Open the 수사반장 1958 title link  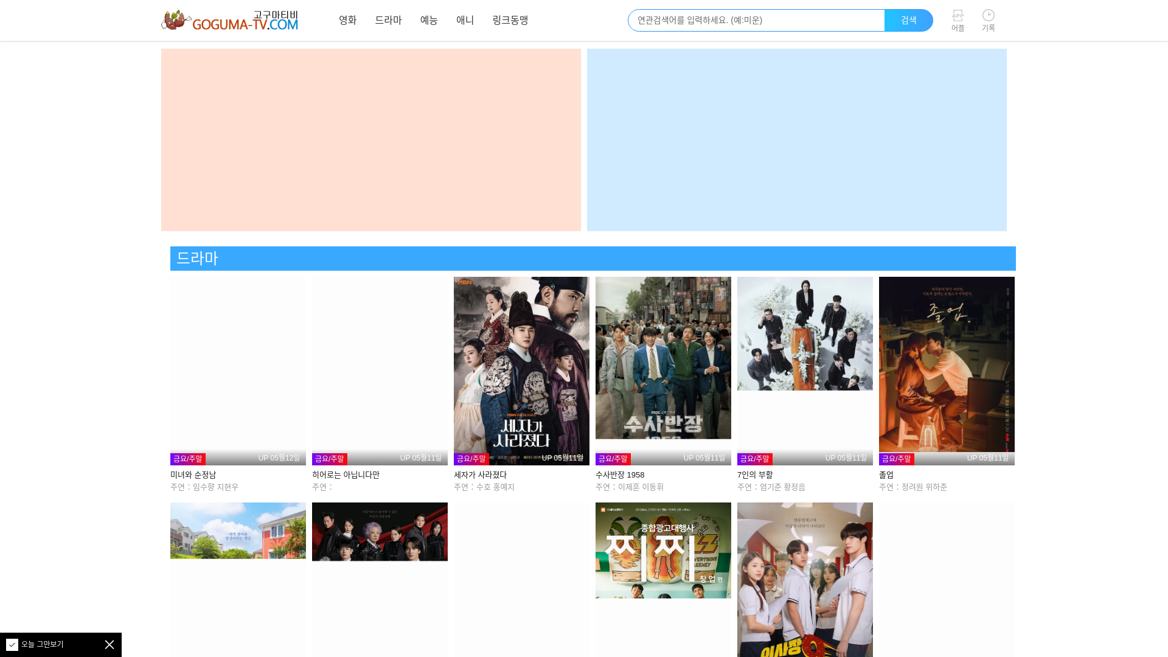pos(620,474)
